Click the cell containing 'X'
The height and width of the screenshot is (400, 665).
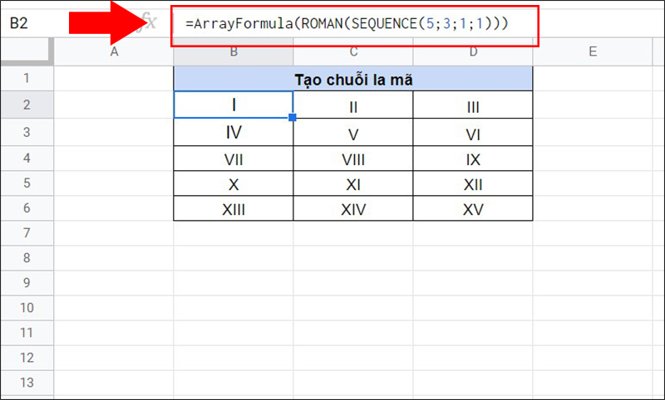(x=234, y=183)
